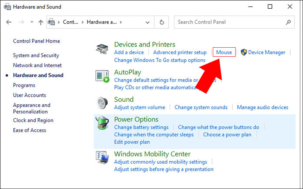Image resolution: width=303 pixels, height=189 pixels.
Task: Open the Devices and Printers icon
Action: (x=102, y=49)
